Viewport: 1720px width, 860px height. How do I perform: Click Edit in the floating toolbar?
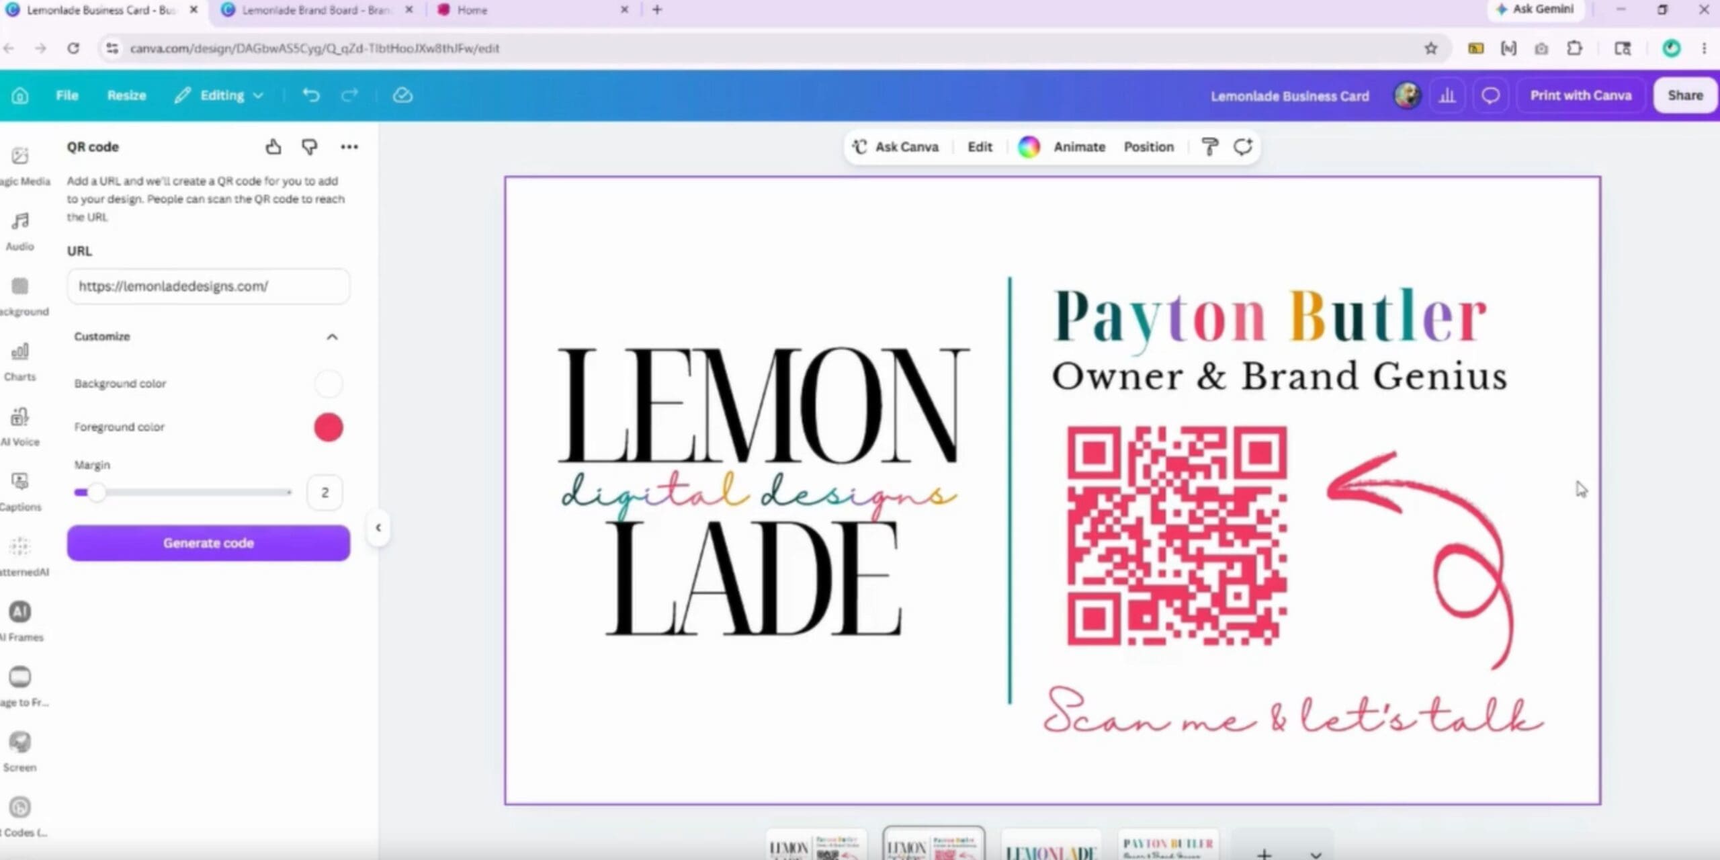point(980,146)
